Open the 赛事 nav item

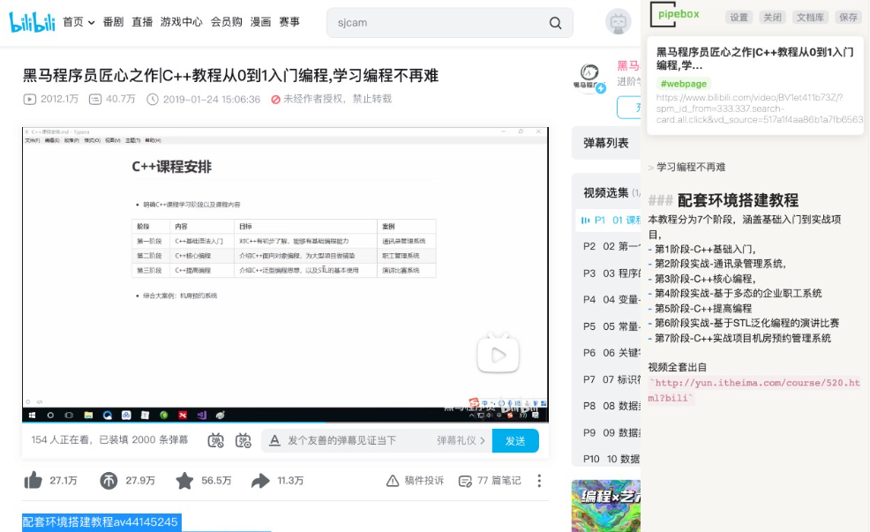(x=289, y=22)
